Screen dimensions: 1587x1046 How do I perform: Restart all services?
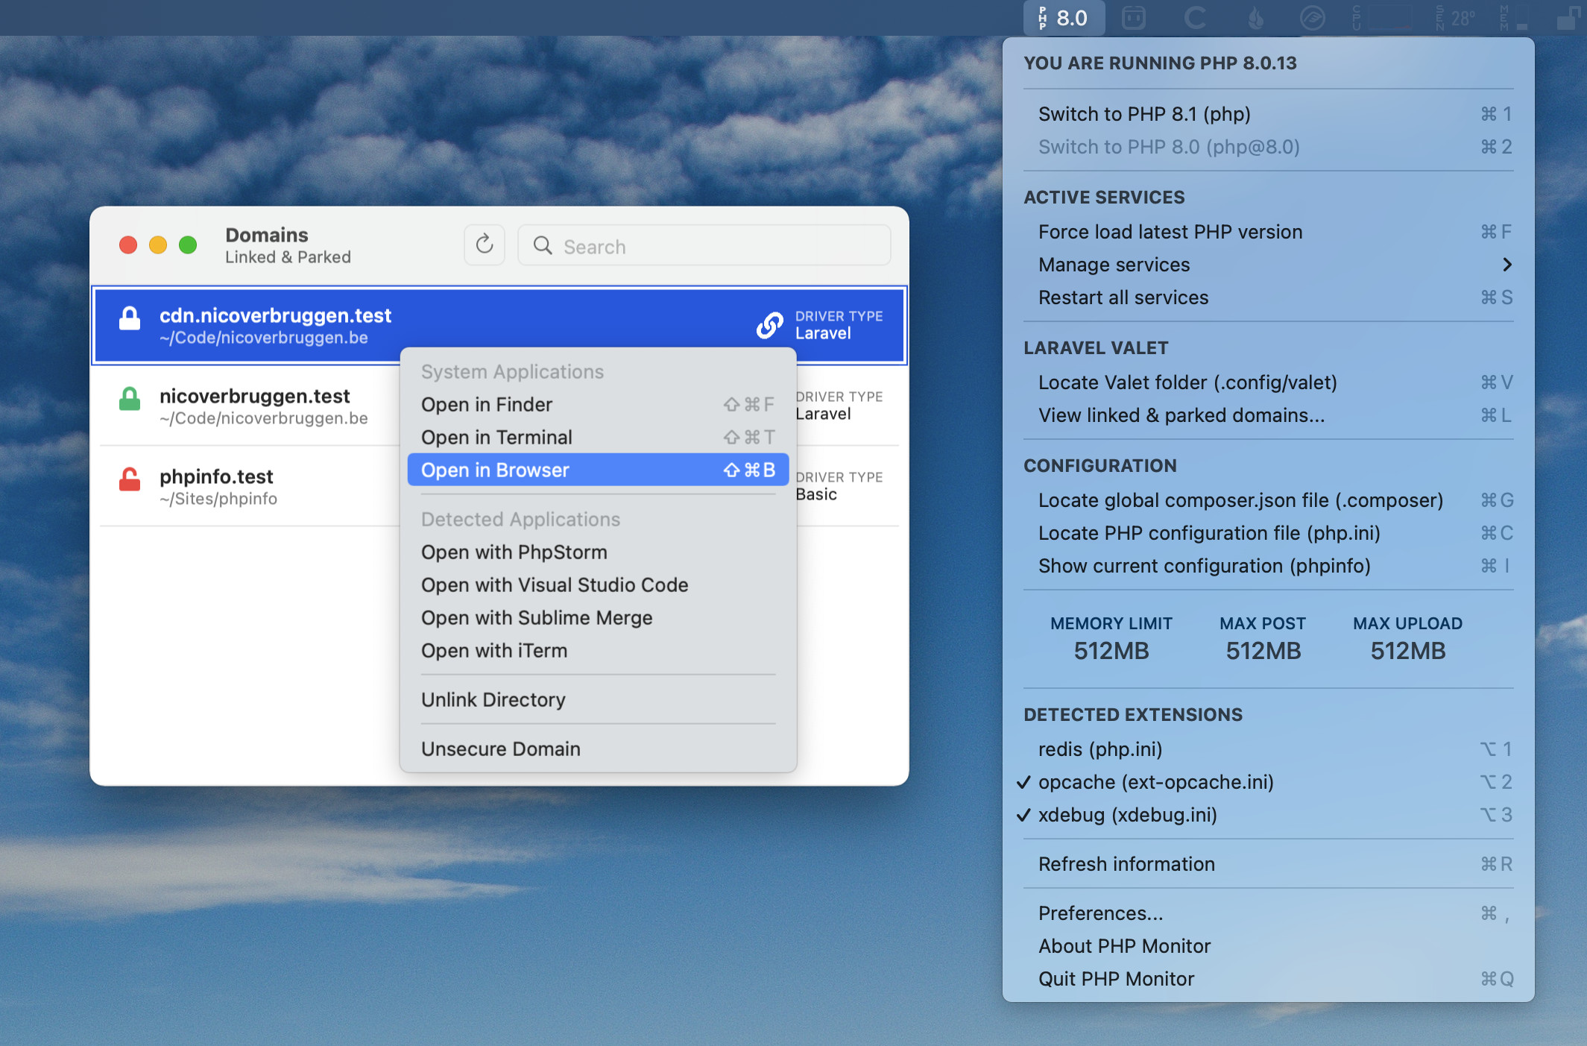click(x=1268, y=297)
